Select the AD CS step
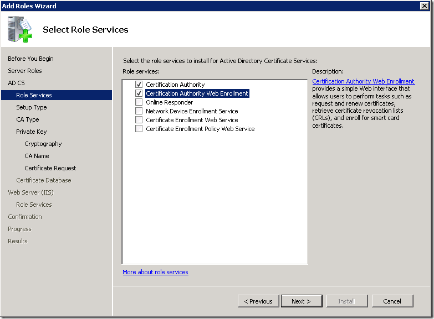This screenshot has width=434, height=319. click(16, 83)
